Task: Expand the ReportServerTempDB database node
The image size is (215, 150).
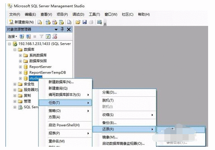Action: pos(20,73)
